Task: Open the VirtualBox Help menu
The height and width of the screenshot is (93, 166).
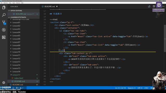Action: [x=22, y=3]
